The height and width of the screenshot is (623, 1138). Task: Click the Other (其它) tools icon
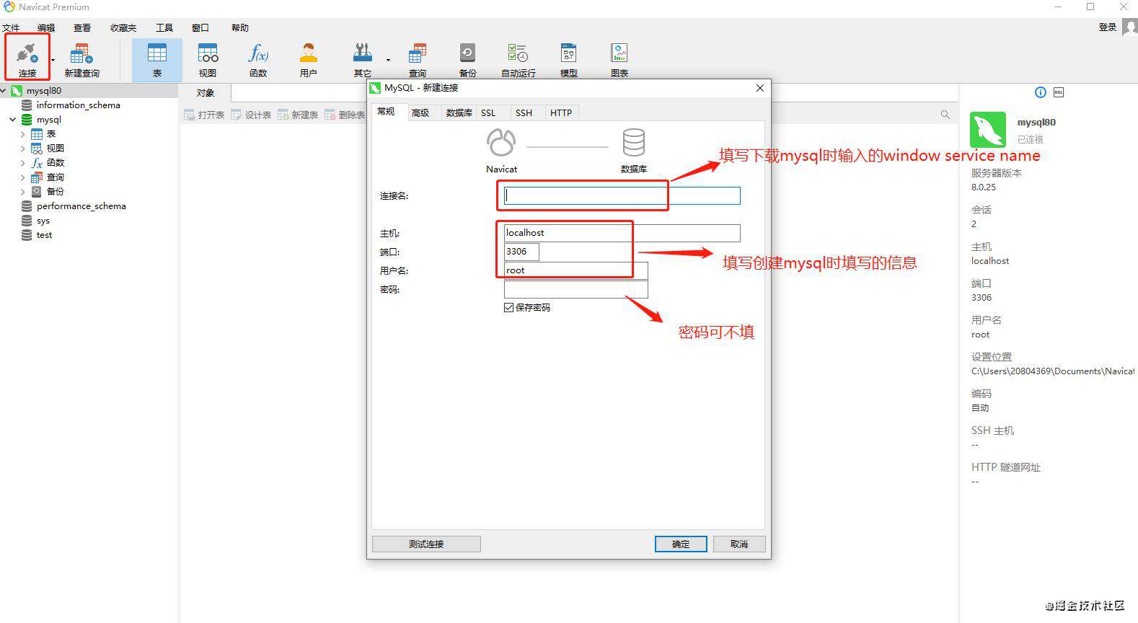pyautogui.click(x=363, y=53)
